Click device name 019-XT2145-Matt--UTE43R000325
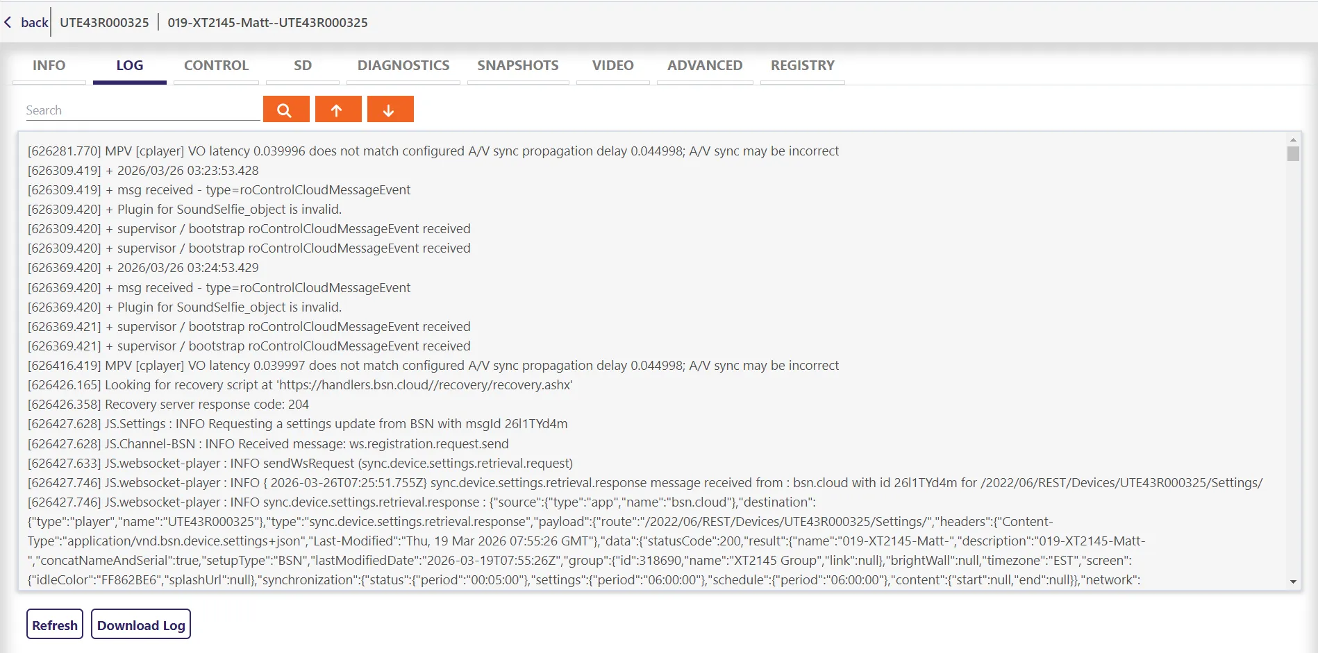1318x653 pixels. (x=267, y=22)
